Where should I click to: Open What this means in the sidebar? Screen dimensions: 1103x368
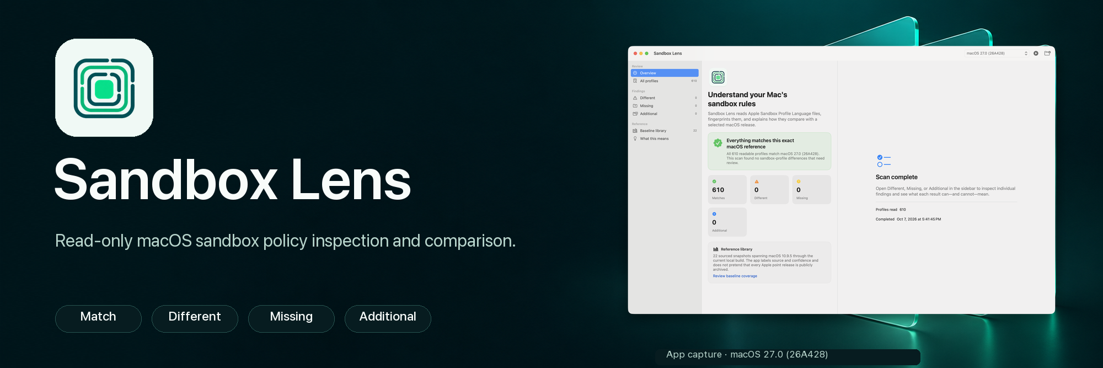665,138
